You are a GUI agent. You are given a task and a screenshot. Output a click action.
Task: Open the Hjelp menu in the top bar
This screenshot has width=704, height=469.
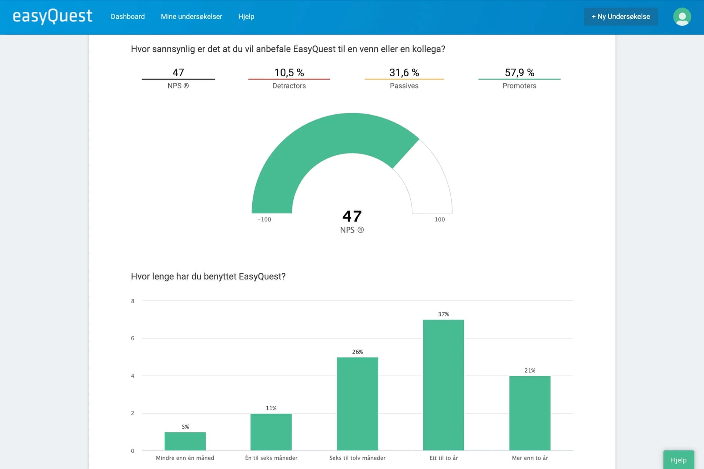(246, 17)
